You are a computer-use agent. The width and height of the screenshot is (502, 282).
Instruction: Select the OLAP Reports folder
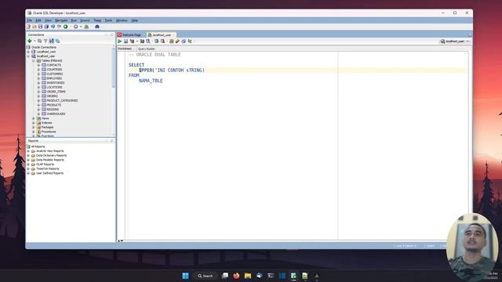(x=45, y=164)
